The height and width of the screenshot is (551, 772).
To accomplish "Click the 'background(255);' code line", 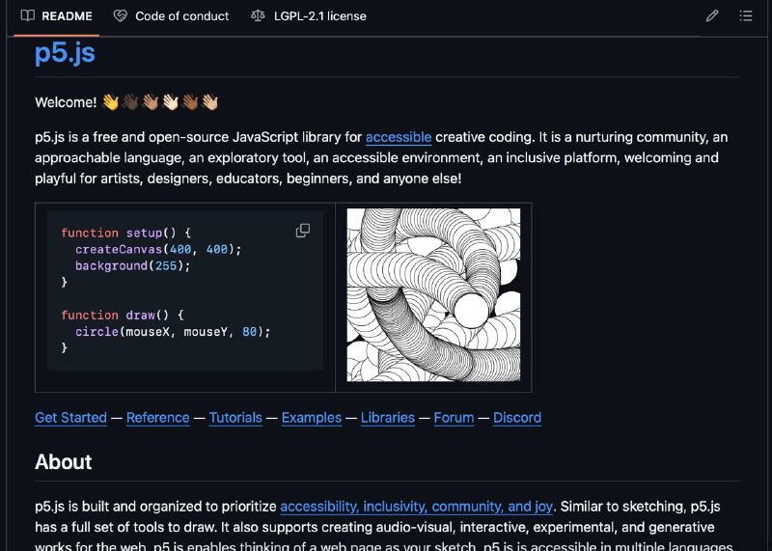I will point(132,266).
